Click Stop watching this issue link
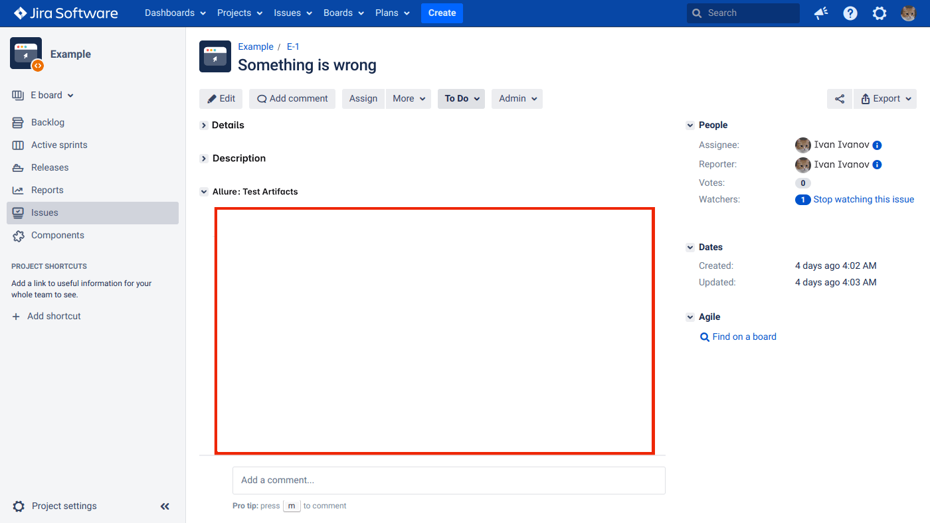This screenshot has width=930, height=523. click(x=863, y=200)
